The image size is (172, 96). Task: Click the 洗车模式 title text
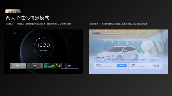click(97, 33)
